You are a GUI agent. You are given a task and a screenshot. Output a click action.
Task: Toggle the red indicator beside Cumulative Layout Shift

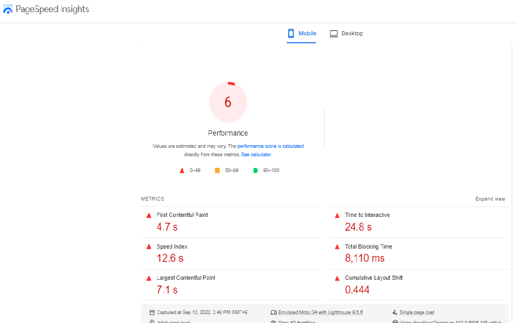[336, 278]
